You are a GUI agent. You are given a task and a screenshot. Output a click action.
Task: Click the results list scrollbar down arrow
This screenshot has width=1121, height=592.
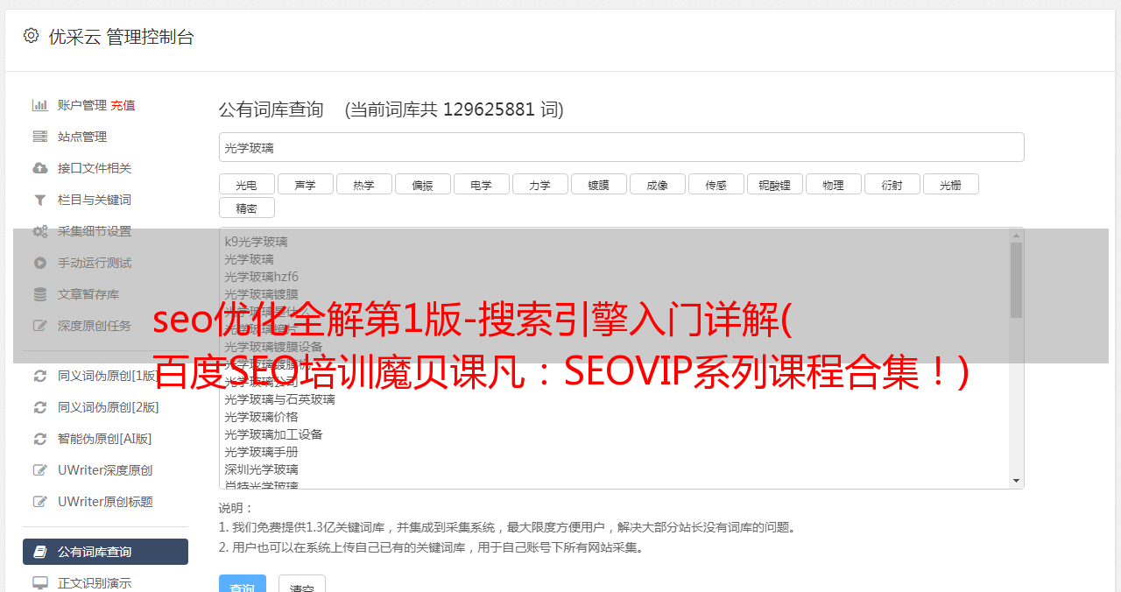1016,481
